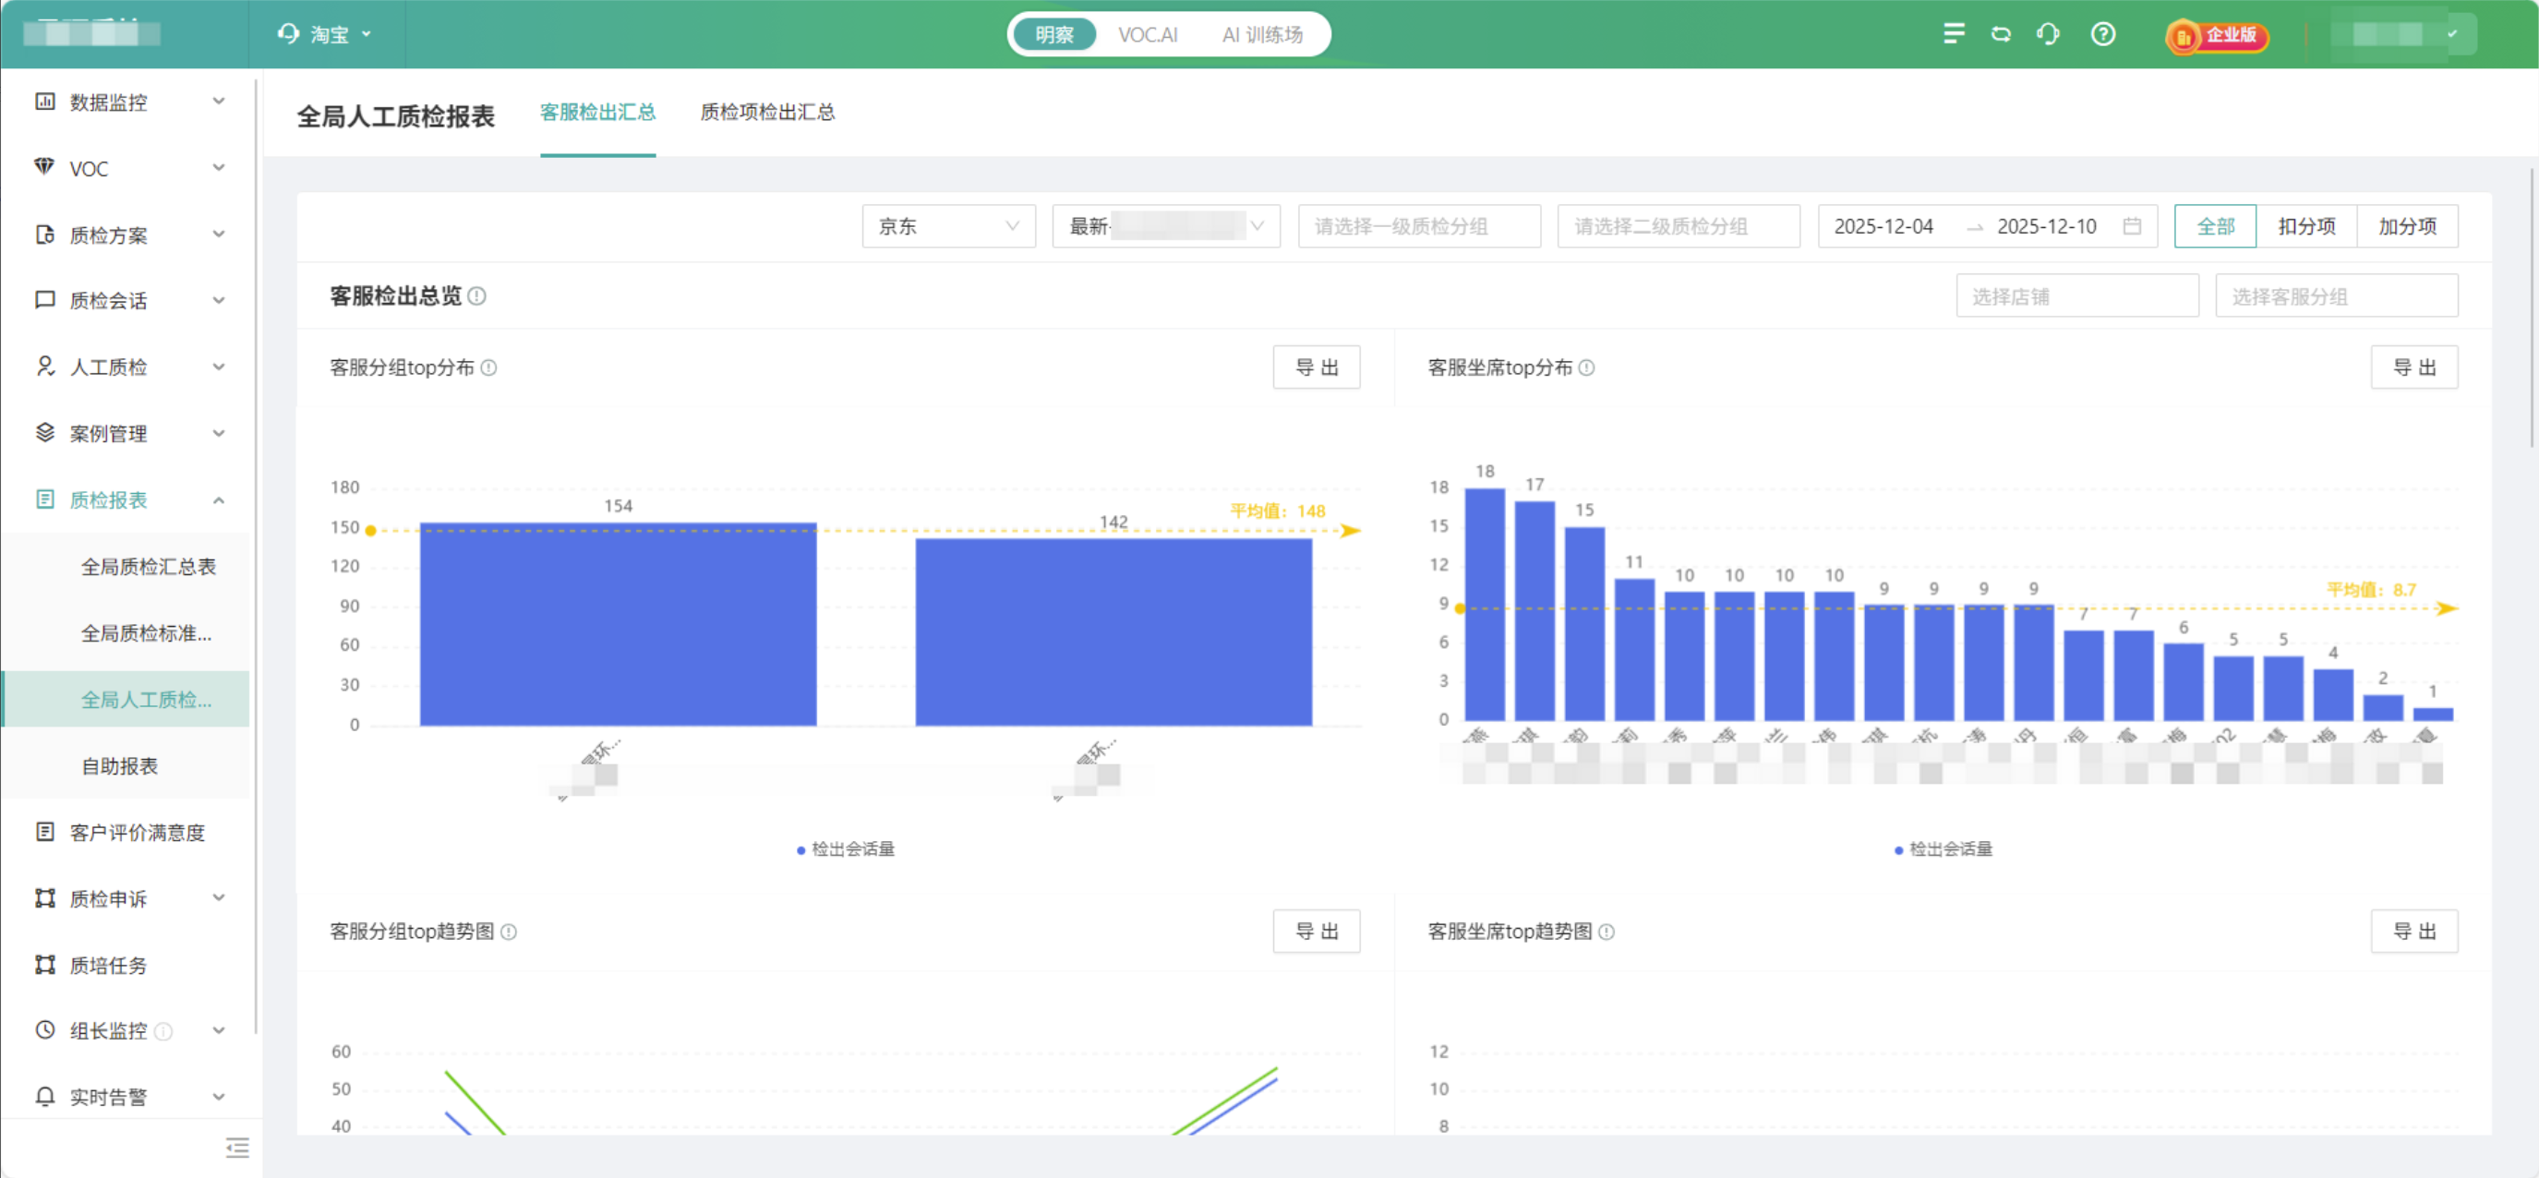
Task: Click the 企业版 badge
Action: pos(2218,35)
